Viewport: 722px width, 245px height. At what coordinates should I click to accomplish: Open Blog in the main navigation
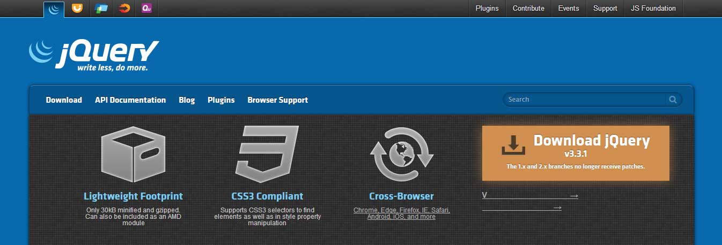point(187,100)
